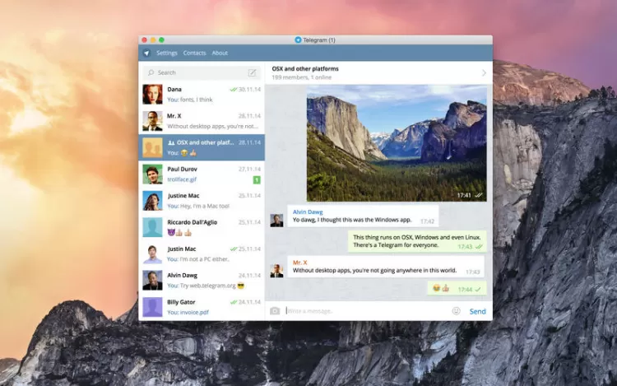
Task: Click Mr. X's avatar beside his message
Action: (277, 270)
